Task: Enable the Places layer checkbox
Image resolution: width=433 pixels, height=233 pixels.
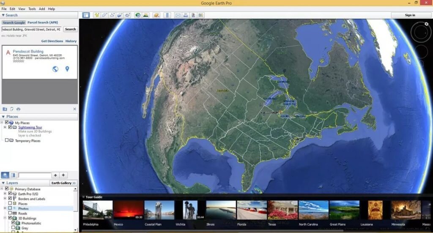Action: point(10,203)
